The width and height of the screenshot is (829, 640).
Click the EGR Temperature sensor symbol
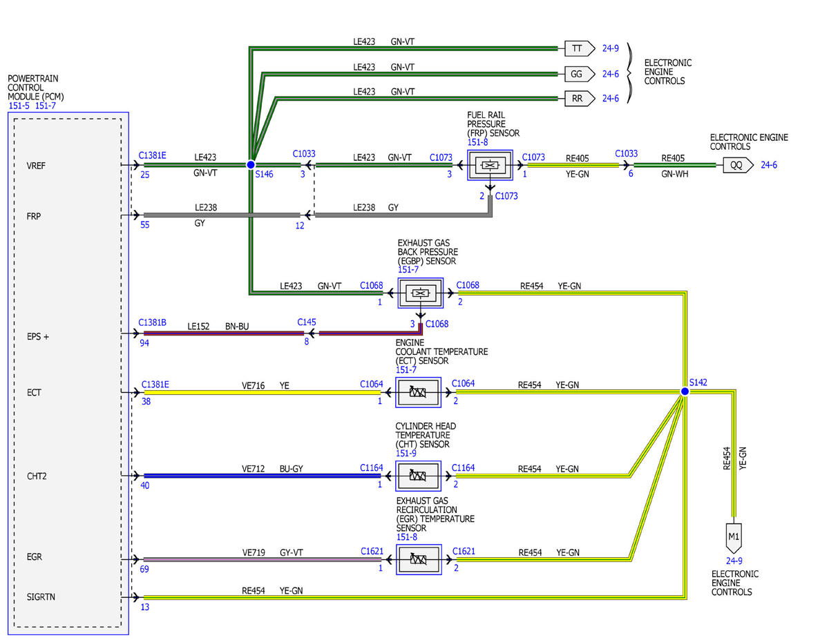click(x=419, y=559)
